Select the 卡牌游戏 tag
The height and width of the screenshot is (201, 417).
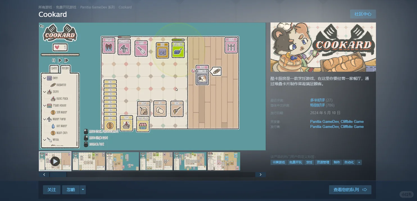[x=278, y=162]
